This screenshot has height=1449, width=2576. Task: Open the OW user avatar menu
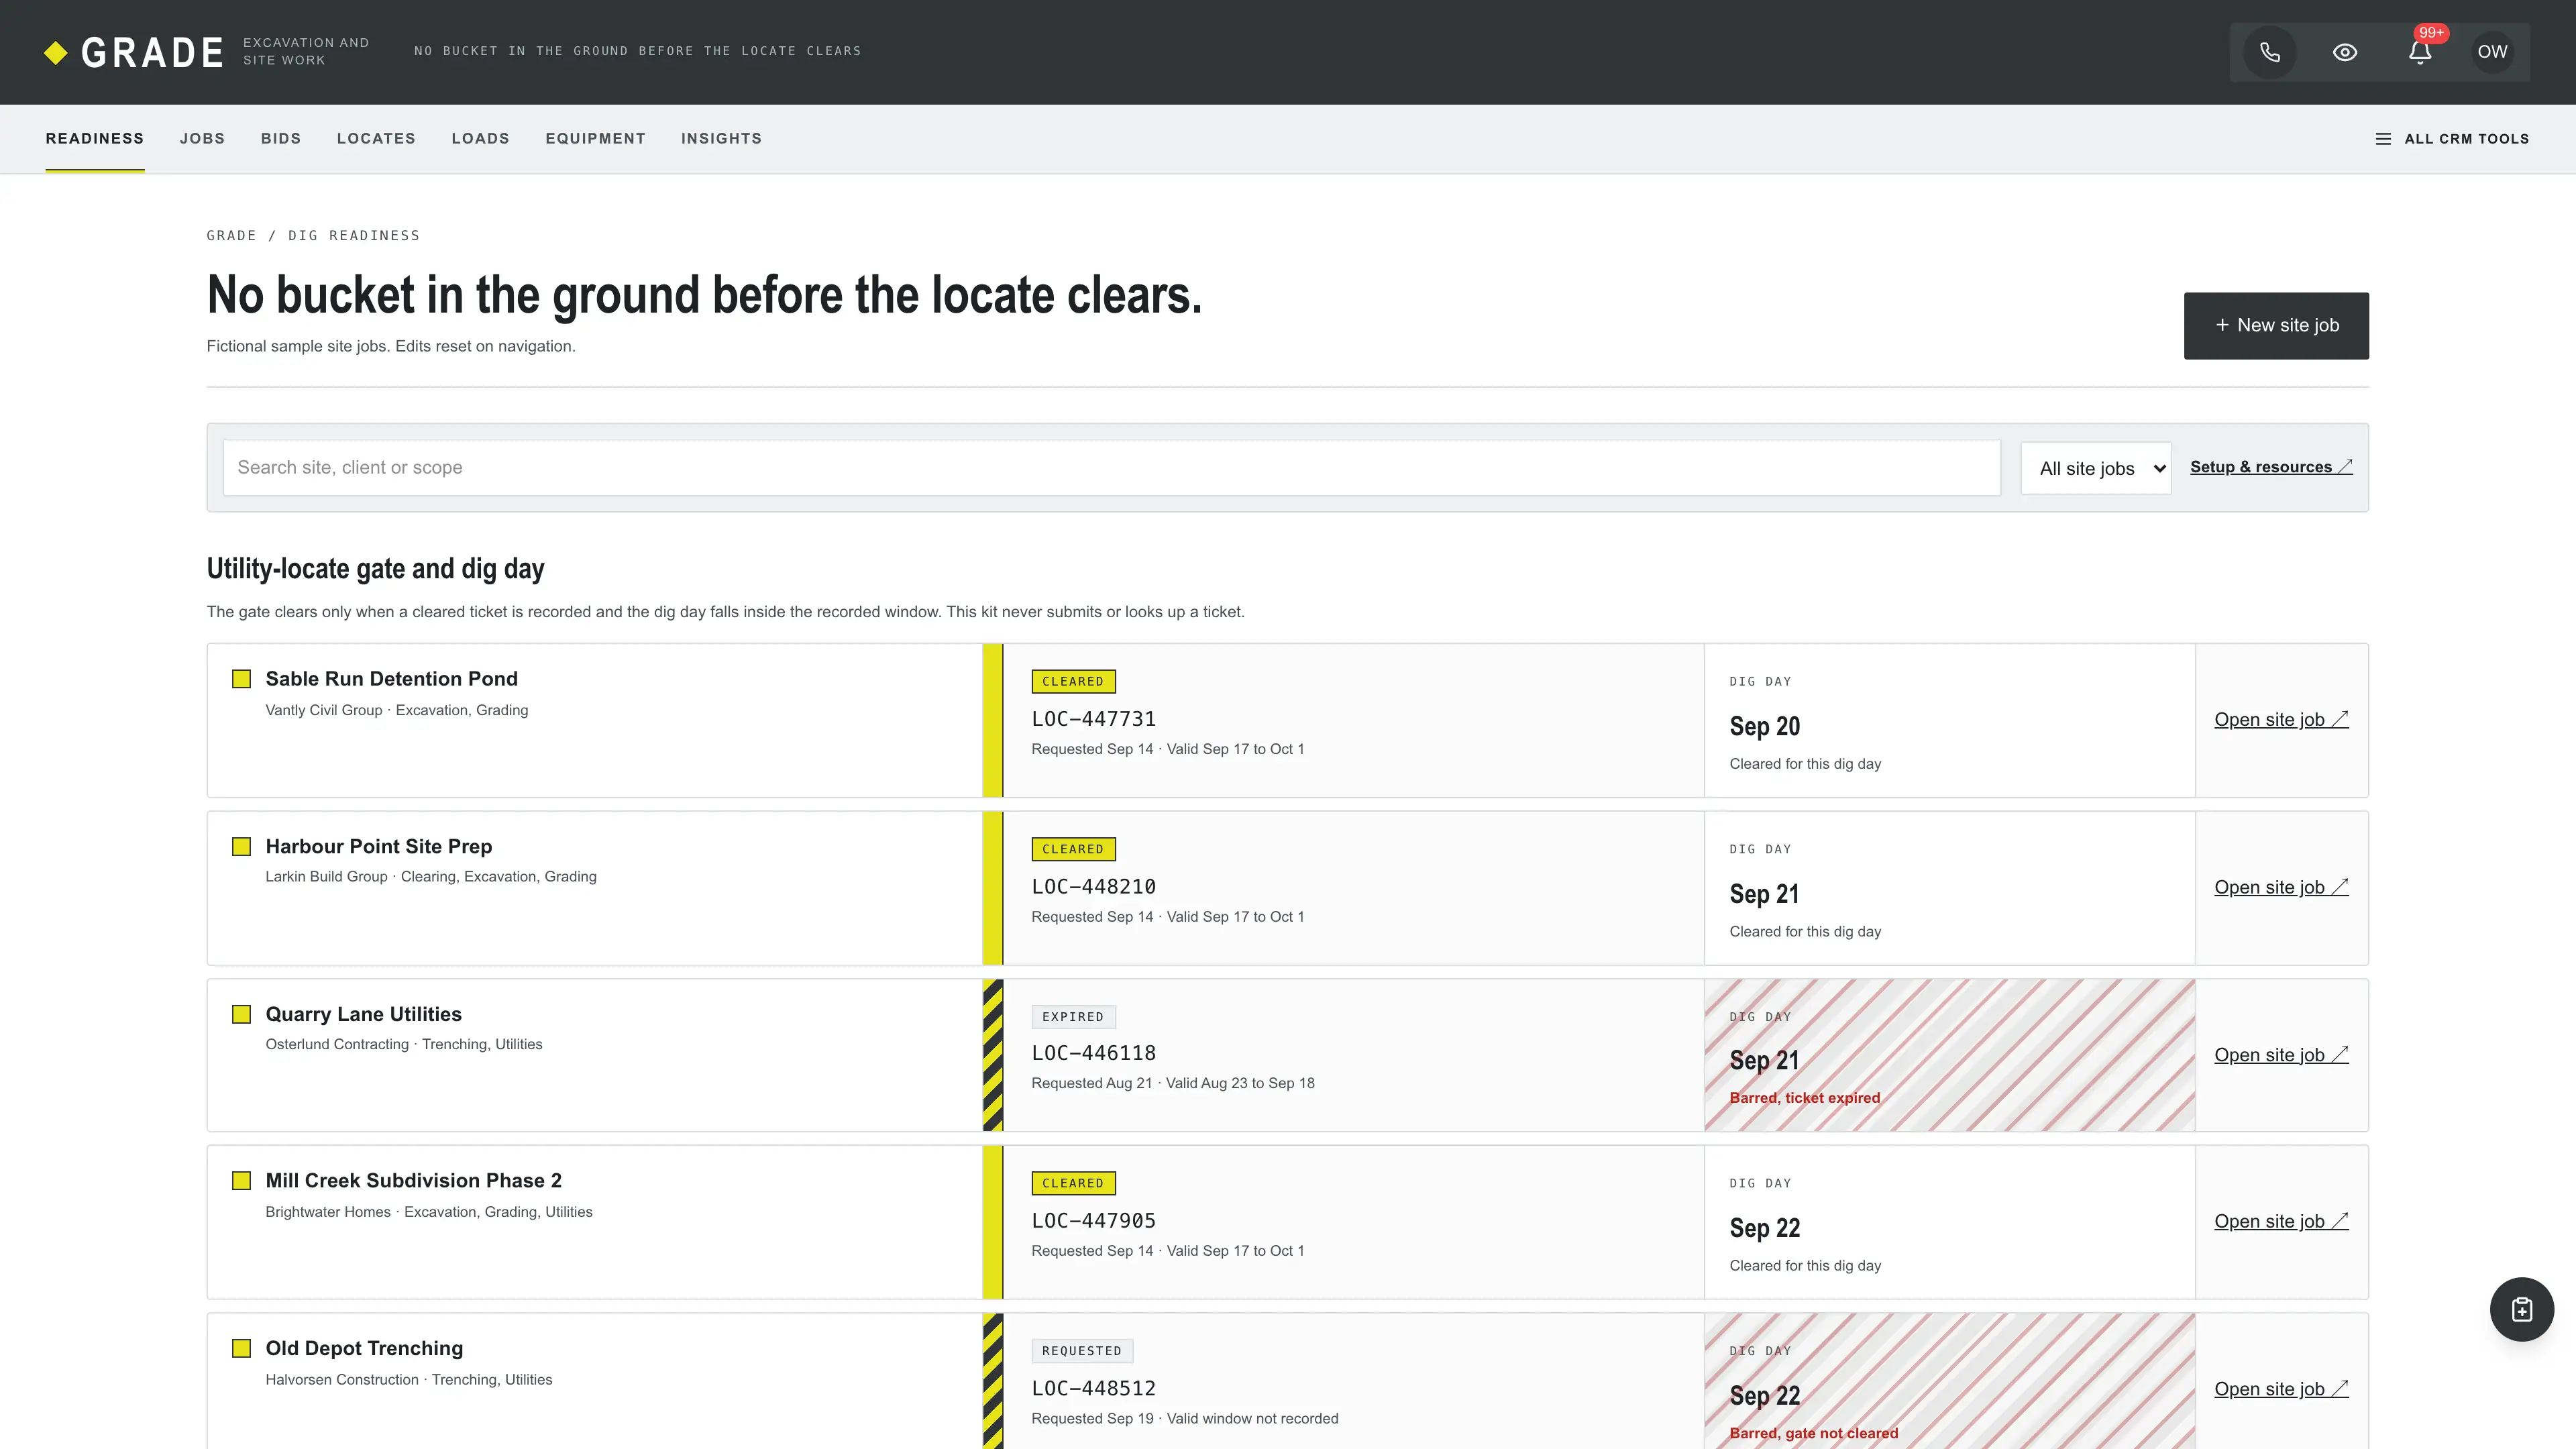pos(2492,52)
